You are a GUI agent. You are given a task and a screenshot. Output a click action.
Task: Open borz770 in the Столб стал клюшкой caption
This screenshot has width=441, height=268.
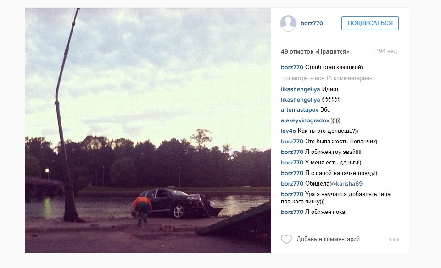coord(292,67)
